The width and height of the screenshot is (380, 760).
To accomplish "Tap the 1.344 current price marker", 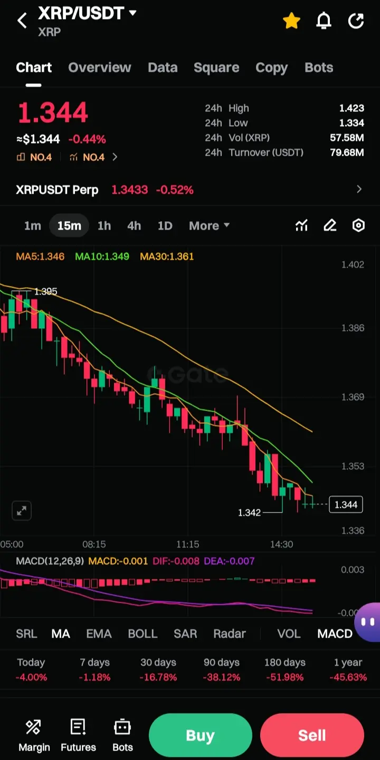I will pos(346,505).
